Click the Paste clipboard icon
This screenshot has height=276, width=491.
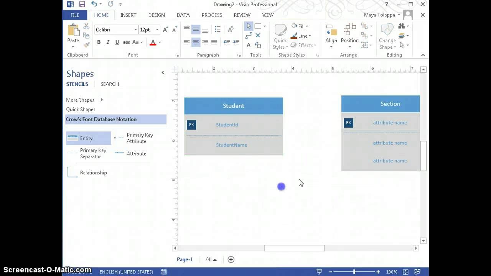(x=73, y=31)
